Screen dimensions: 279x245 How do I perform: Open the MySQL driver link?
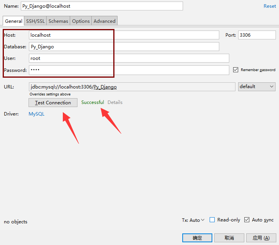37,114
